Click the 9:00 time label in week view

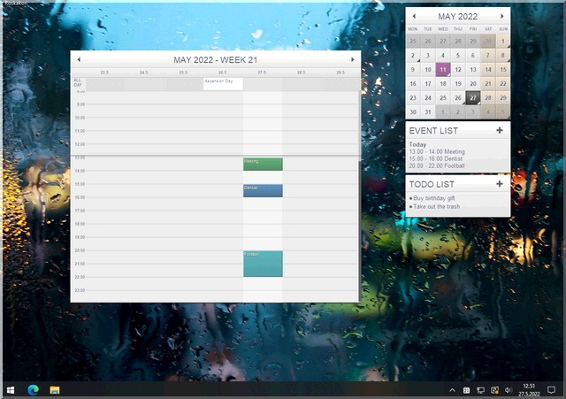80,104
